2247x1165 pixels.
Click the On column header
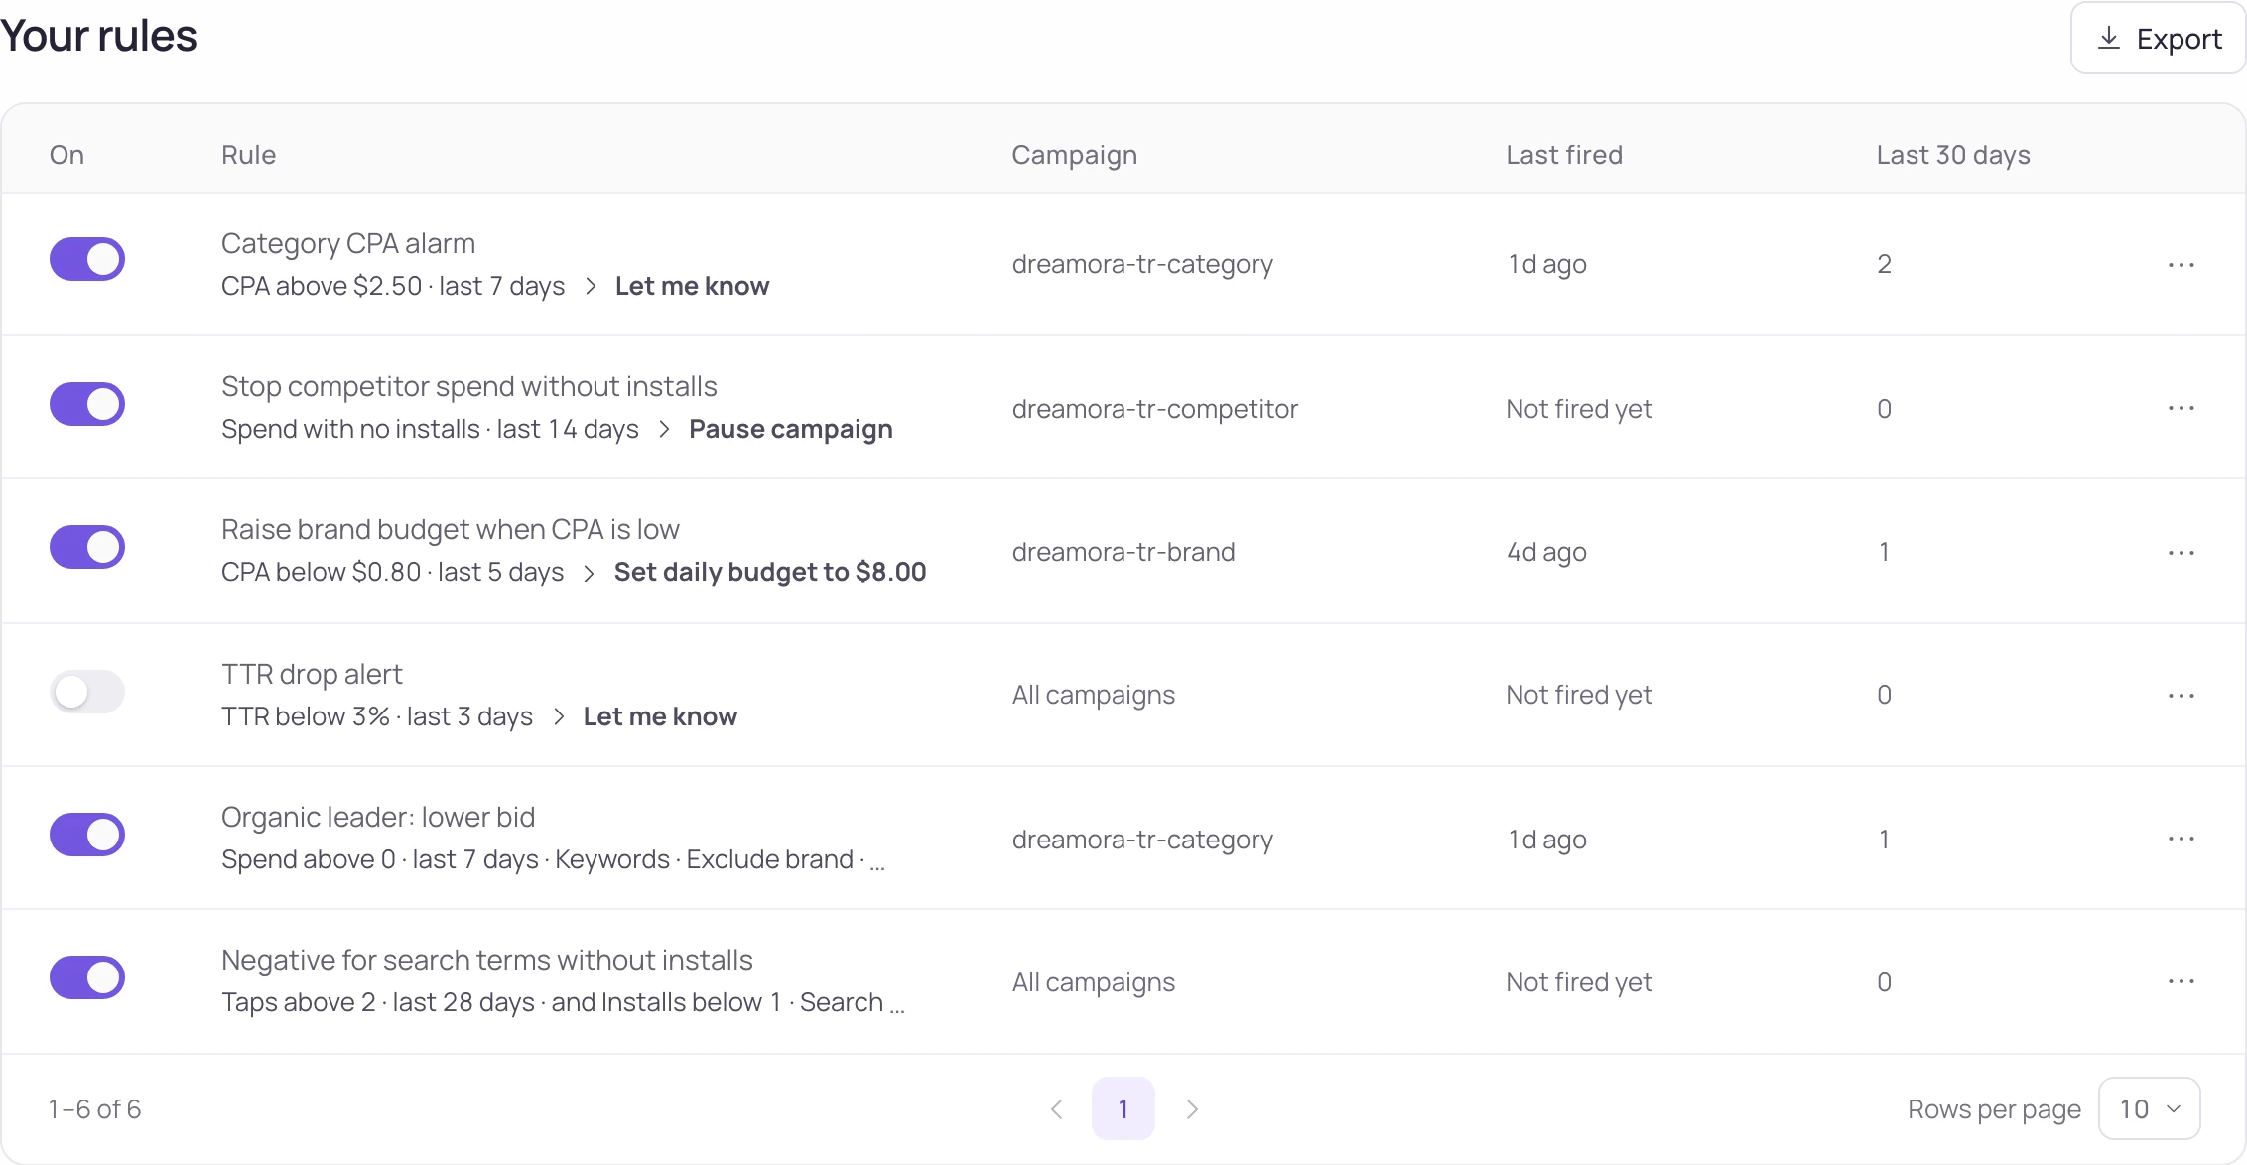pos(66,155)
